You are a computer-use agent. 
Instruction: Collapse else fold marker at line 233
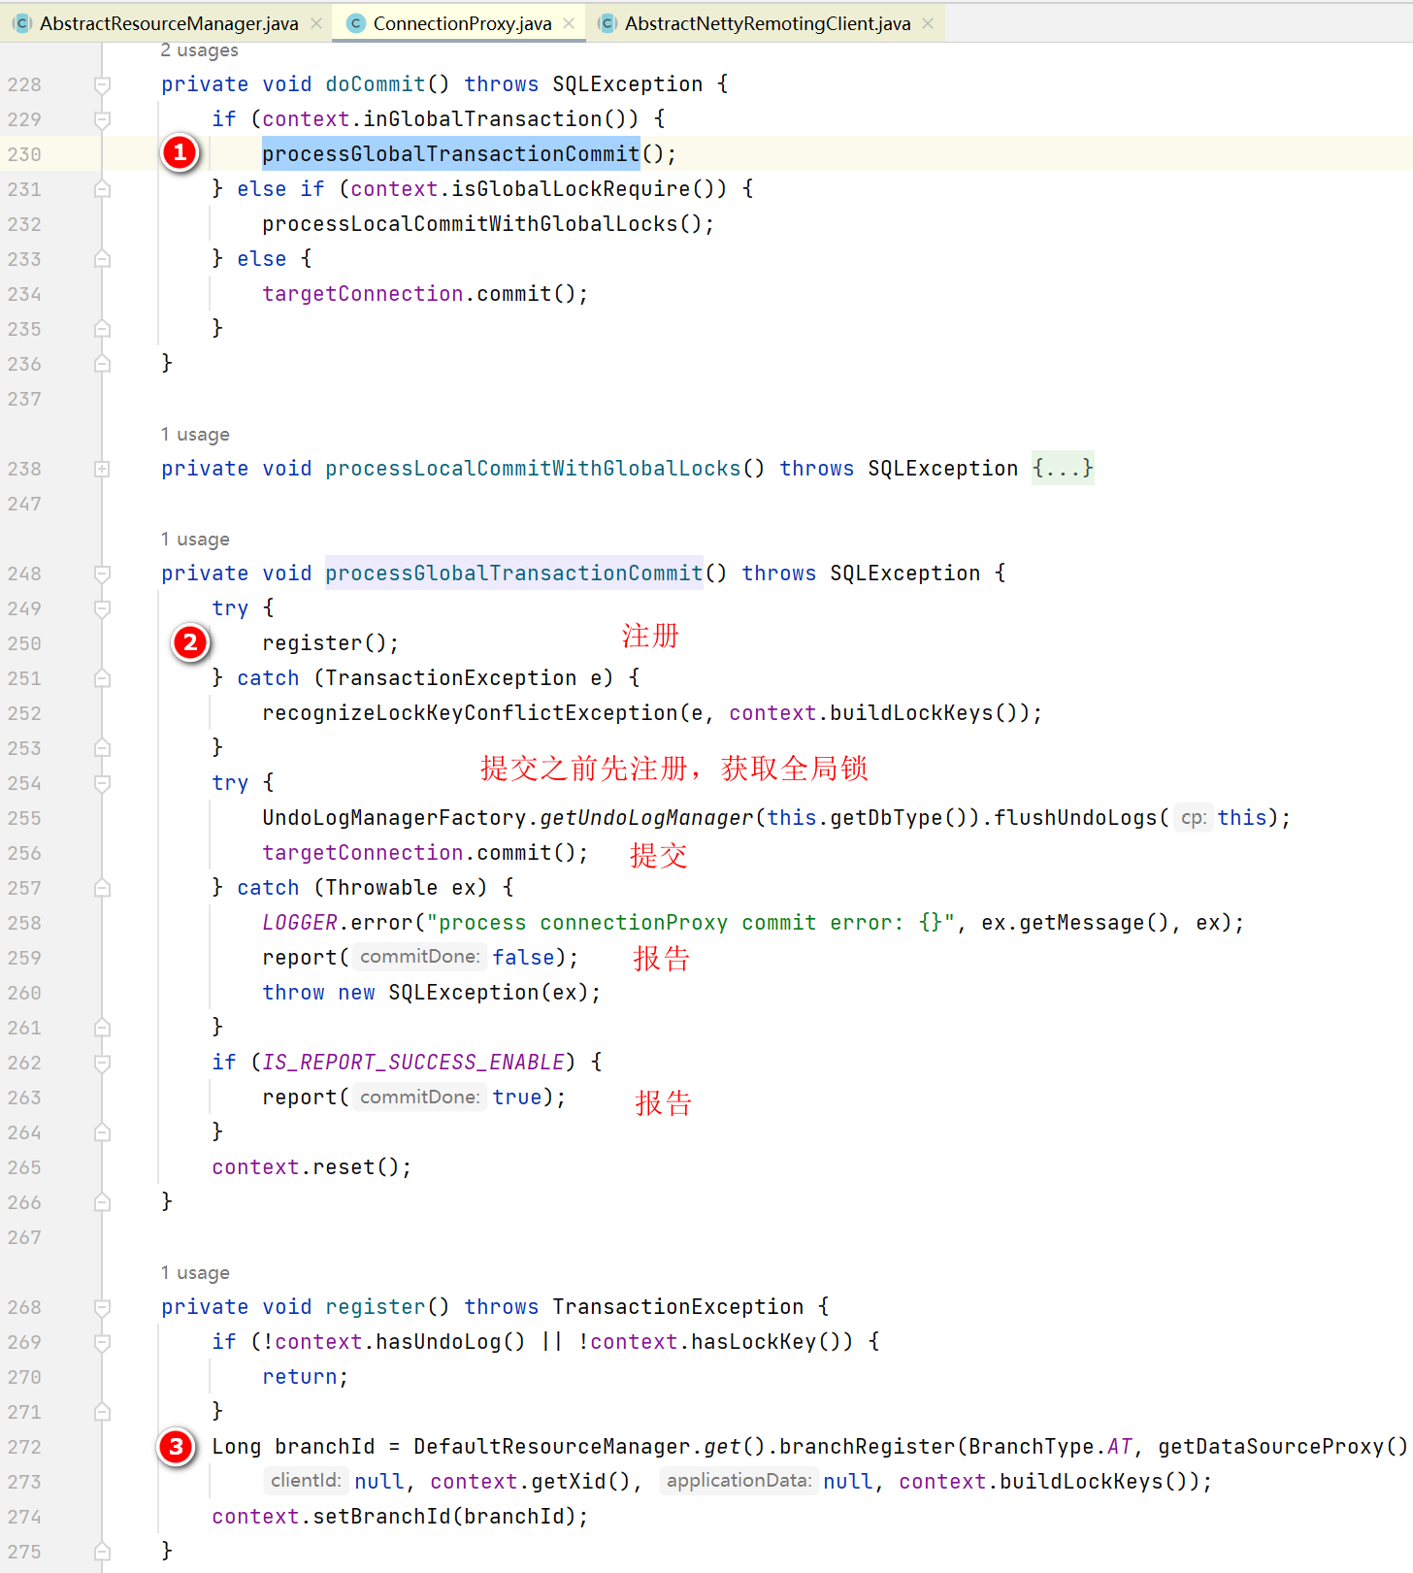102,259
